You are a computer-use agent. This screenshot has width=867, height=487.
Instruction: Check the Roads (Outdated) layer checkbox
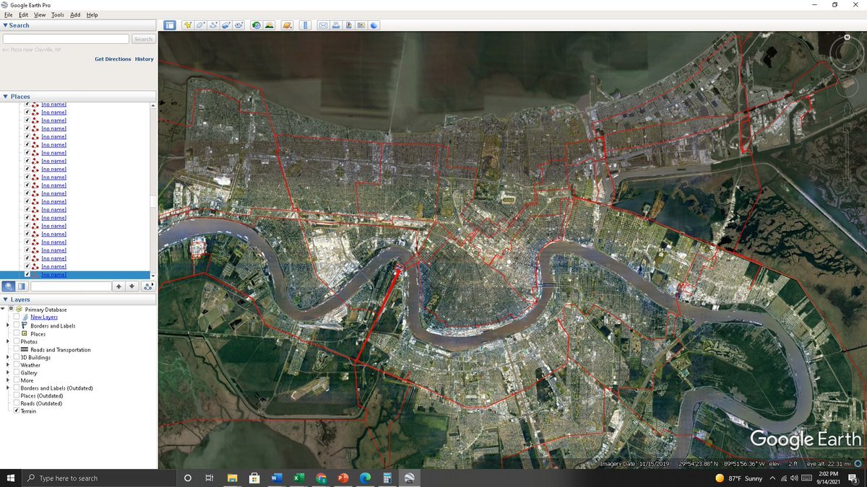point(17,403)
